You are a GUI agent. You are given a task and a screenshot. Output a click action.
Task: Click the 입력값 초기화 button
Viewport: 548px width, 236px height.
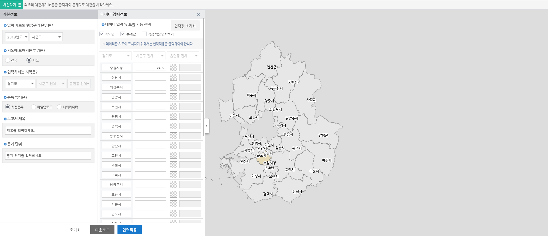click(x=185, y=26)
